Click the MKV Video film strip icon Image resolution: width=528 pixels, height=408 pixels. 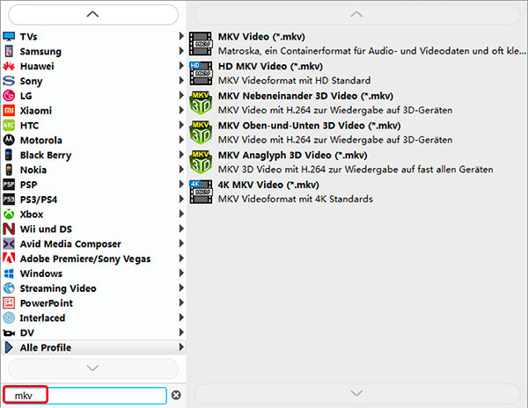201,44
